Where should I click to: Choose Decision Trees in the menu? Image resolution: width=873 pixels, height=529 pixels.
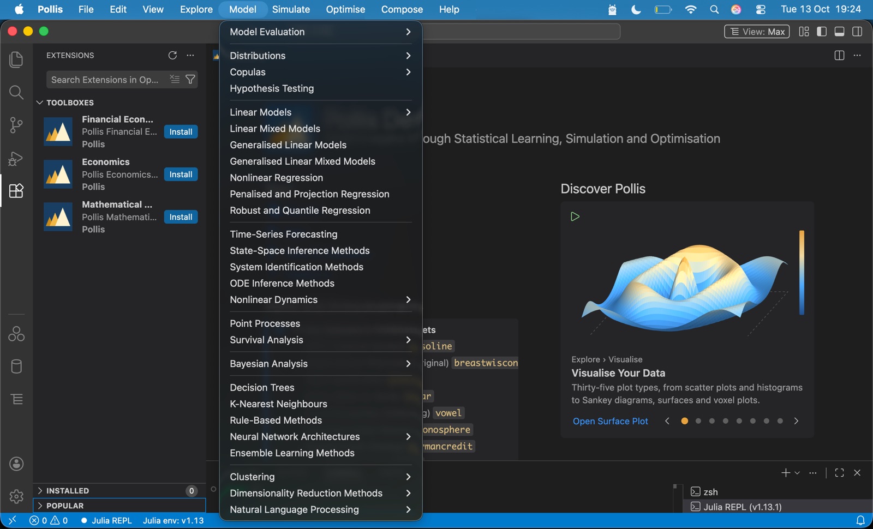(321, 388)
